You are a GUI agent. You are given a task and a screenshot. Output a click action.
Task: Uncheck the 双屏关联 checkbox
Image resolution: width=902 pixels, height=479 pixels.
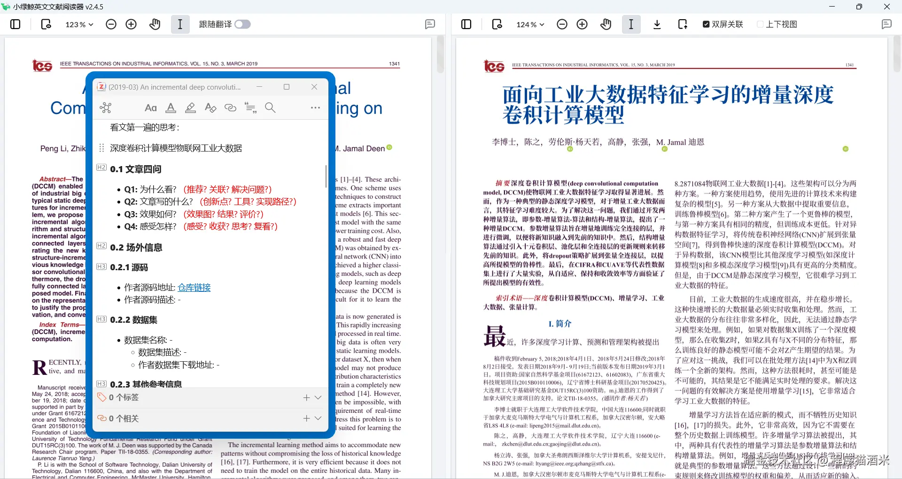tap(706, 24)
